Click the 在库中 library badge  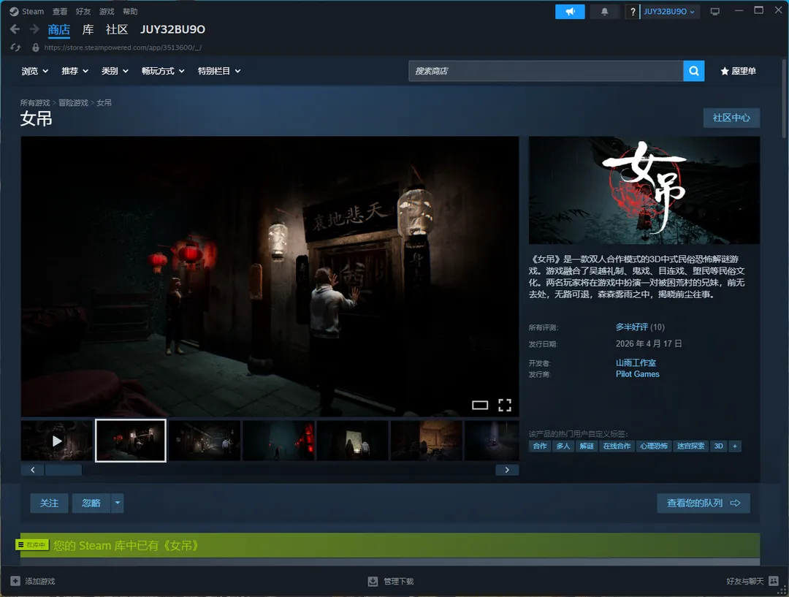32,544
